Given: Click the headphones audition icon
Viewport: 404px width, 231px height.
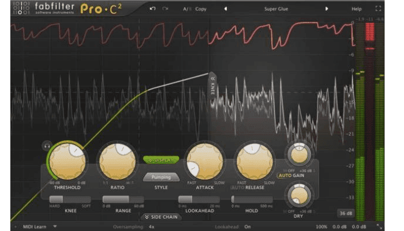Looking at the screenshot, I should [47, 146].
